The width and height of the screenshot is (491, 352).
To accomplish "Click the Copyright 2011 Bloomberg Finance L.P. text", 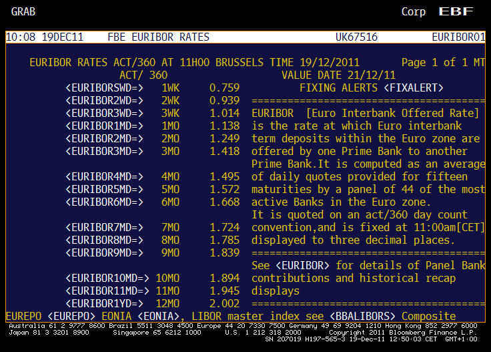I will pyautogui.click(x=403, y=333).
